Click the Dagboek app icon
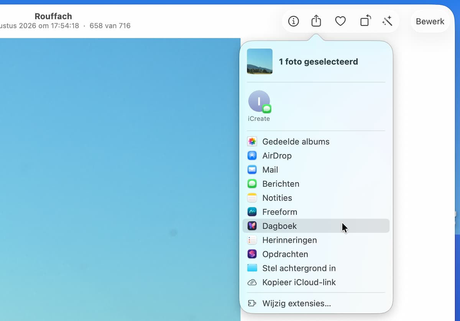 coord(252,226)
